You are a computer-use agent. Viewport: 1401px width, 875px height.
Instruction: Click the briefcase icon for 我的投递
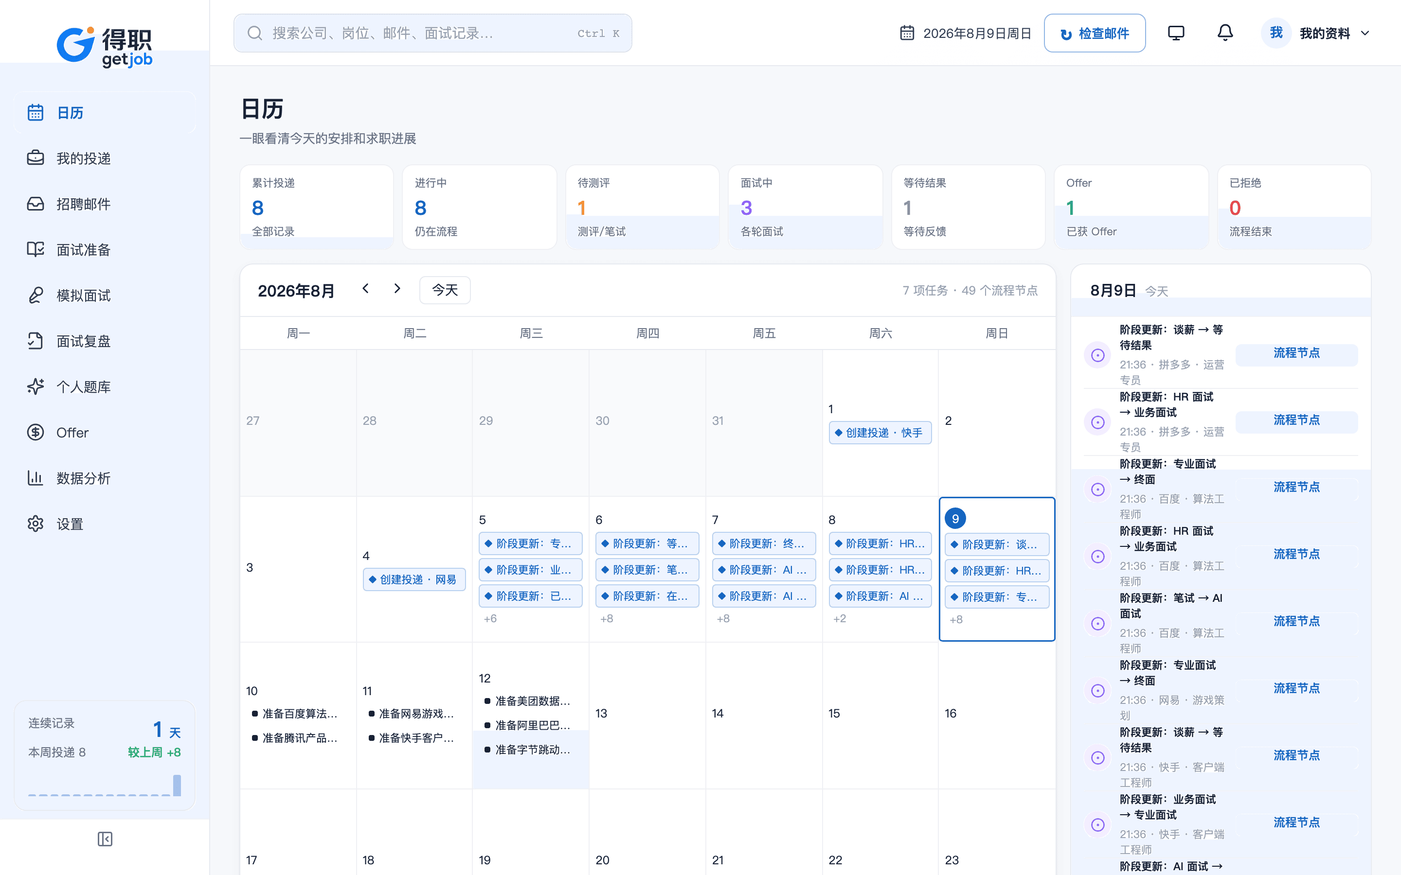[x=36, y=158]
